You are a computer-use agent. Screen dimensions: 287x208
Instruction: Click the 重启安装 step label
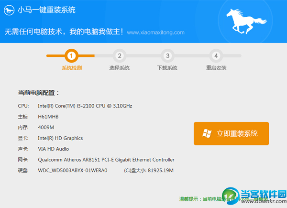[216, 68]
